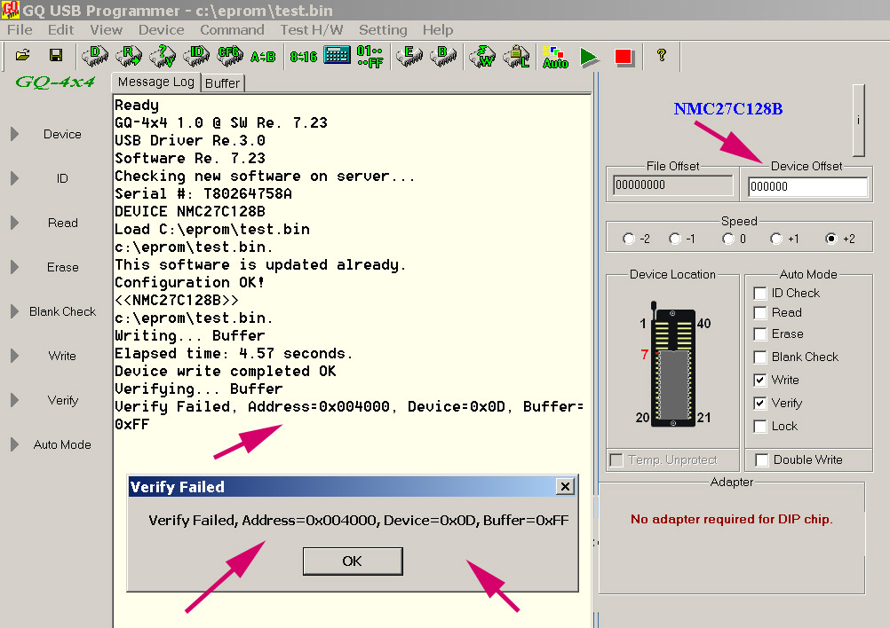Enable the ID Check checkbox

tap(760, 294)
